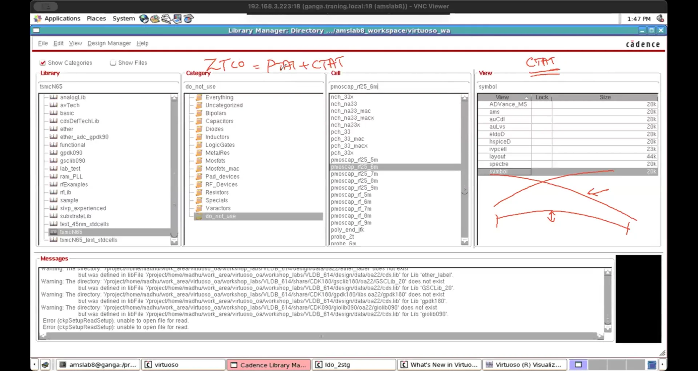Open the spreadsheet chart launcher icon

188,19
